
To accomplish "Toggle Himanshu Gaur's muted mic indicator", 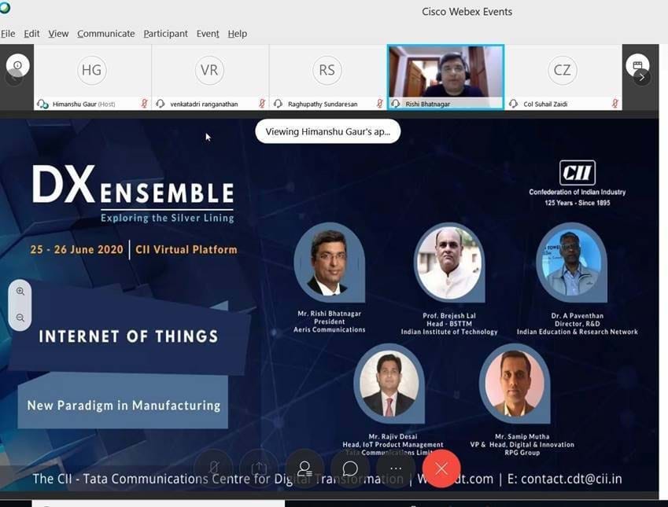I will [x=145, y=104].
